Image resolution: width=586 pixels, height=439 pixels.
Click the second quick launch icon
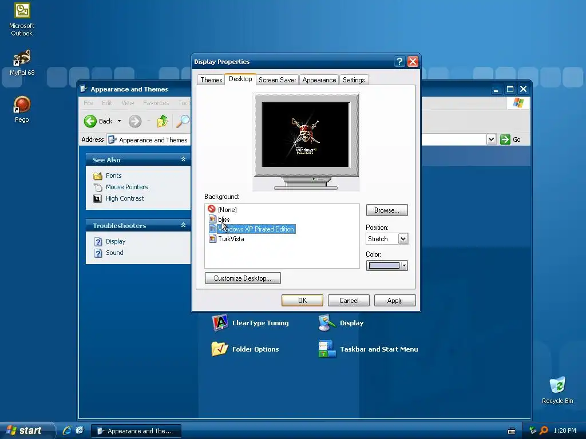80,430
